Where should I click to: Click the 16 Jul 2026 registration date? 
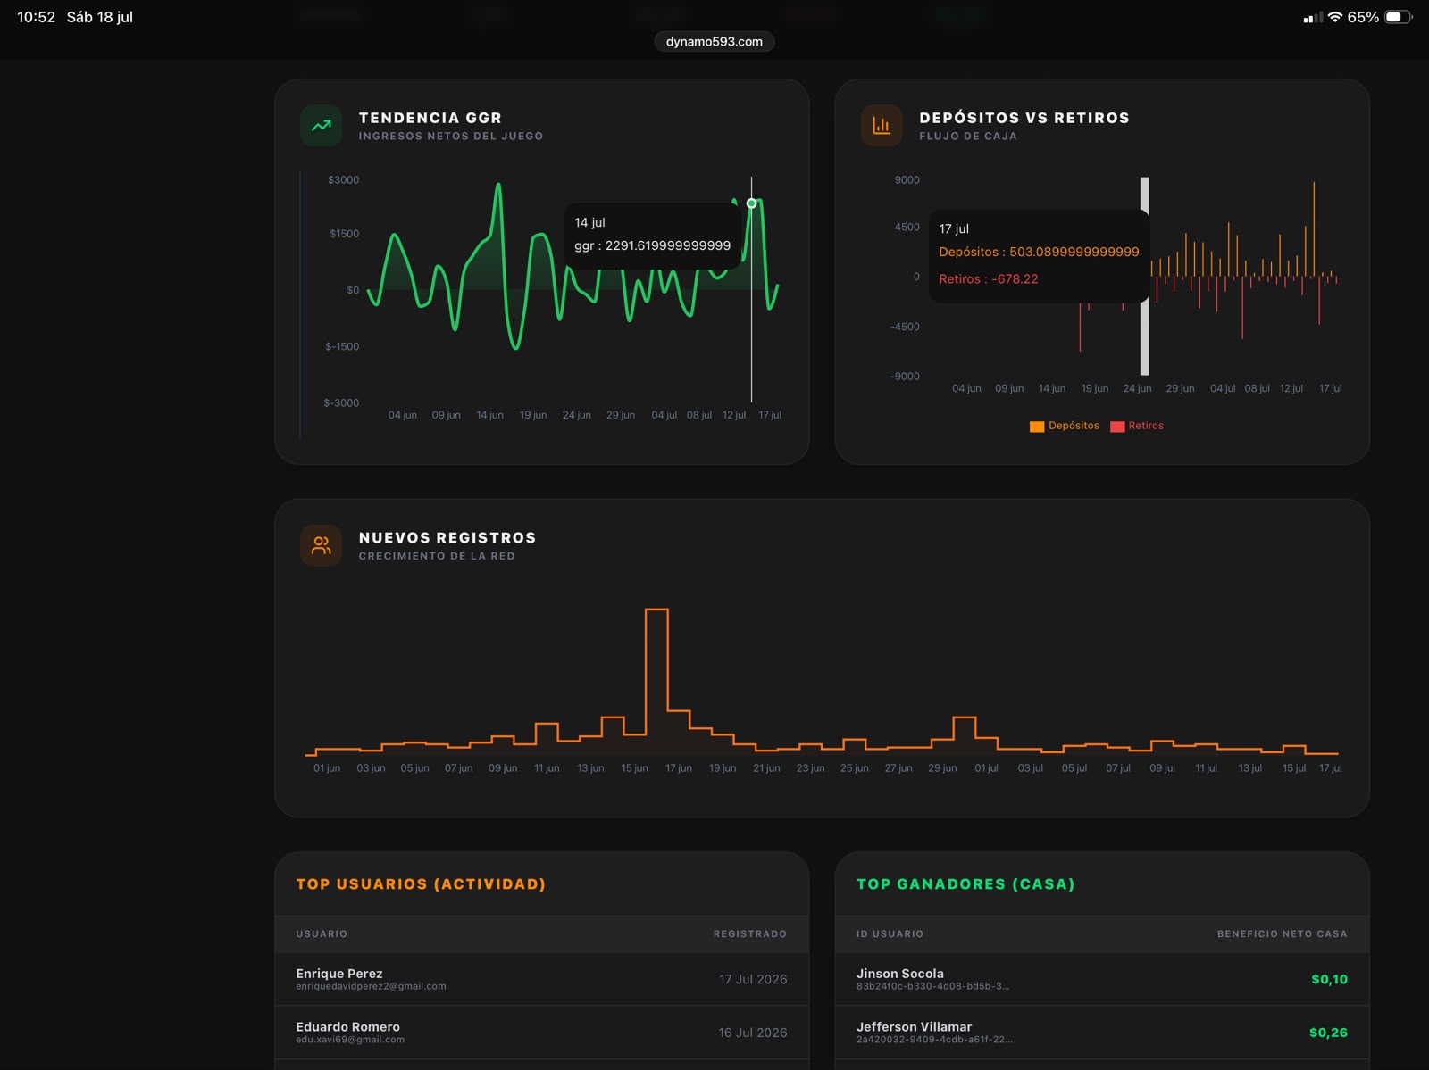coord(753,1033)
